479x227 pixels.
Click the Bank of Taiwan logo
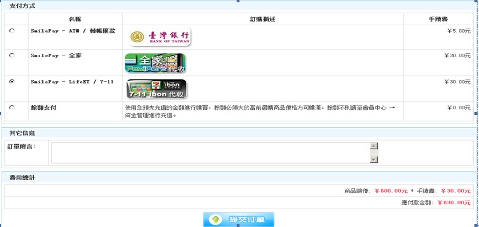pos(160,37)
